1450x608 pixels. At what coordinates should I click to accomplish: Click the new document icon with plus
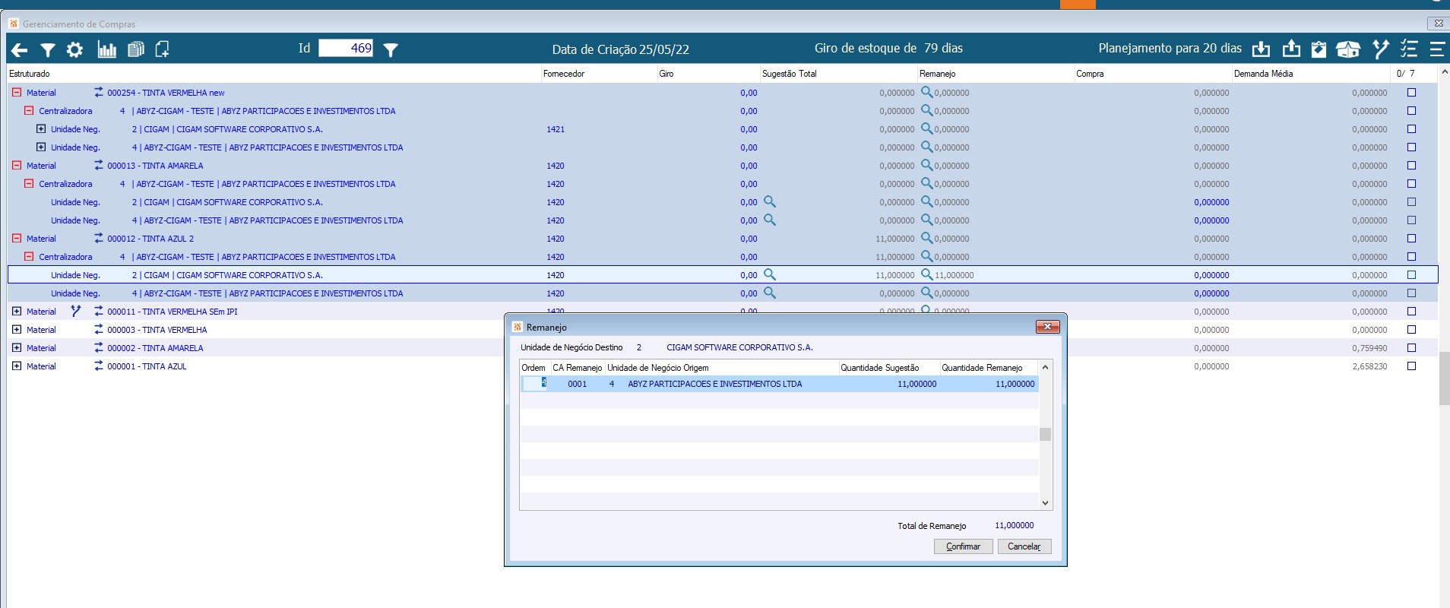click(x=162, y=49)
